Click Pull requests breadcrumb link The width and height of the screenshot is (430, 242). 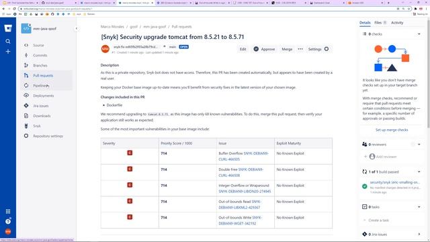(181, 27)
